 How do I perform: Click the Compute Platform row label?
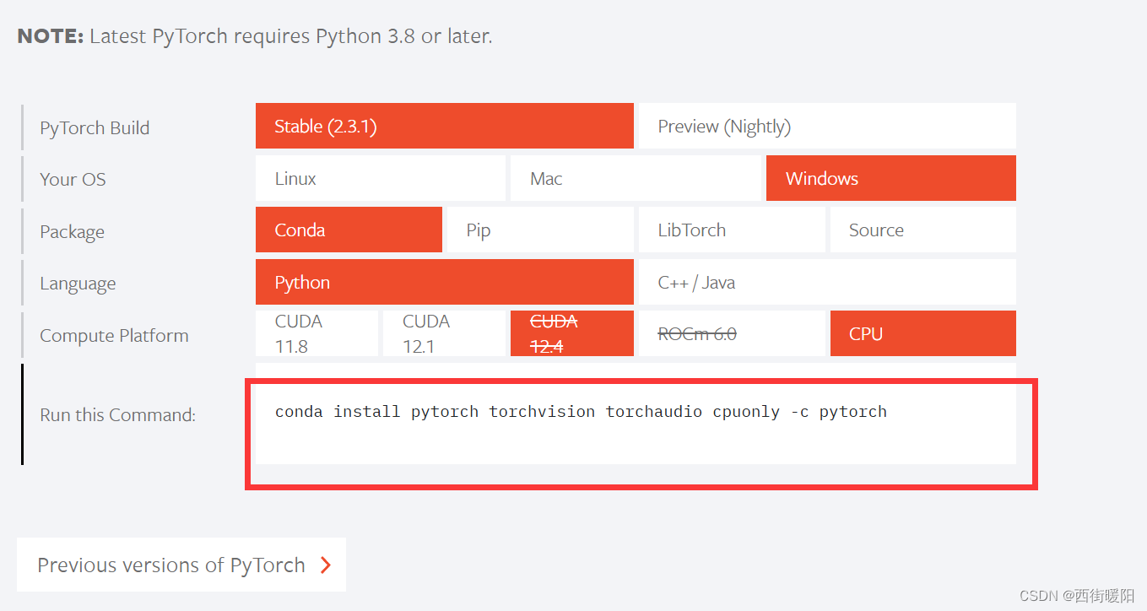[114, 335]
